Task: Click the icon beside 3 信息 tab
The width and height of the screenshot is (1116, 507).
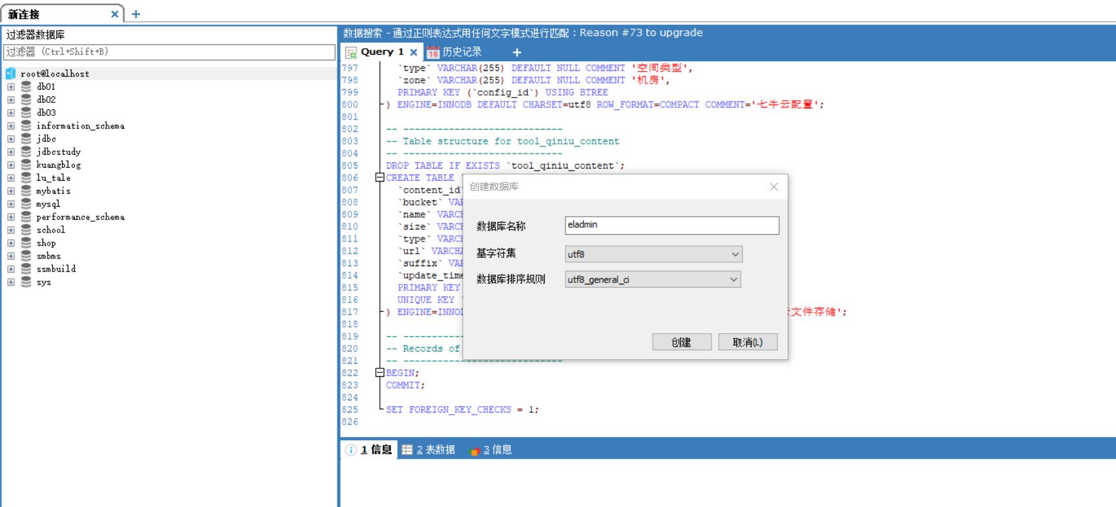Action: (x=474, y=450)
